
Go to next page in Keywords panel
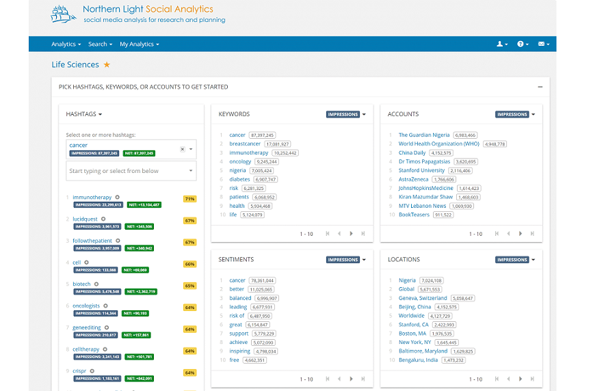pos(352,234)
